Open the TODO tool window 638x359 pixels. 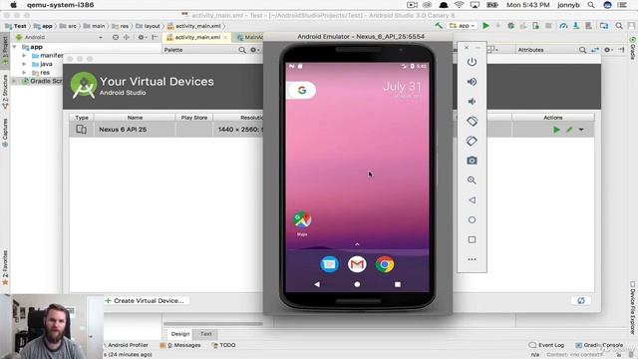pos(223,345)
